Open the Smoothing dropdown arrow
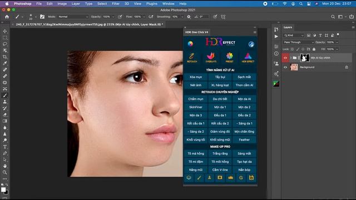356x200 pixels. pyautogui.click(x=182, y=17)
